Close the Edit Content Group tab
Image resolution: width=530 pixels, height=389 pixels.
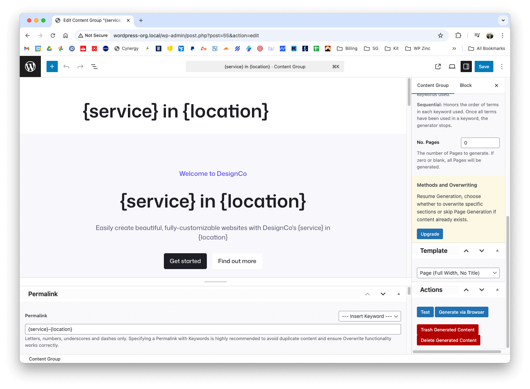128,20
